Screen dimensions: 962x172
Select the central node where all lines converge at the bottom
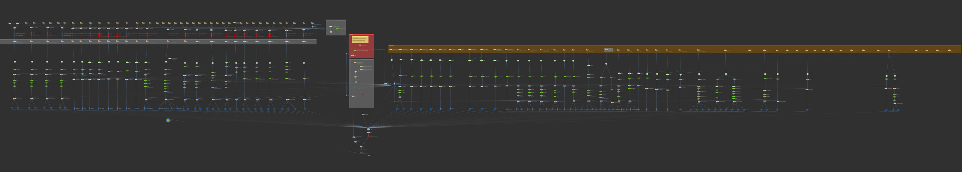(x=368, y=129)
